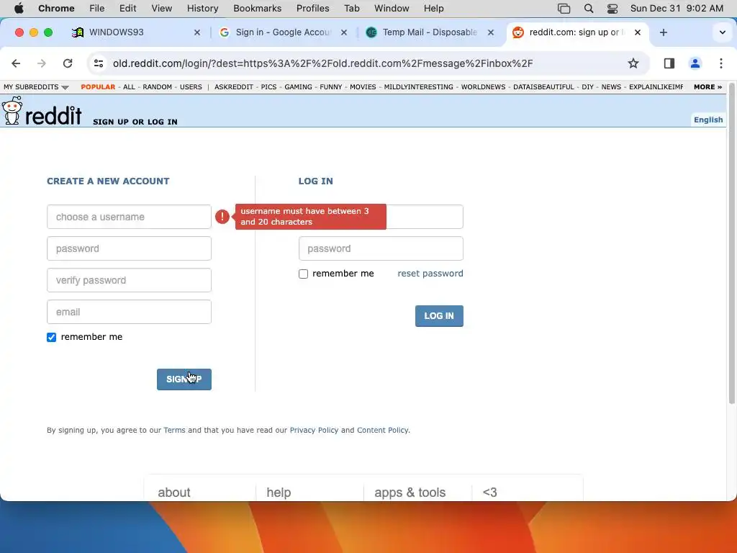This screenshot has height=553, width=737.
Task: Bookmark this page with the star icon
Action: tap(633, 63)
